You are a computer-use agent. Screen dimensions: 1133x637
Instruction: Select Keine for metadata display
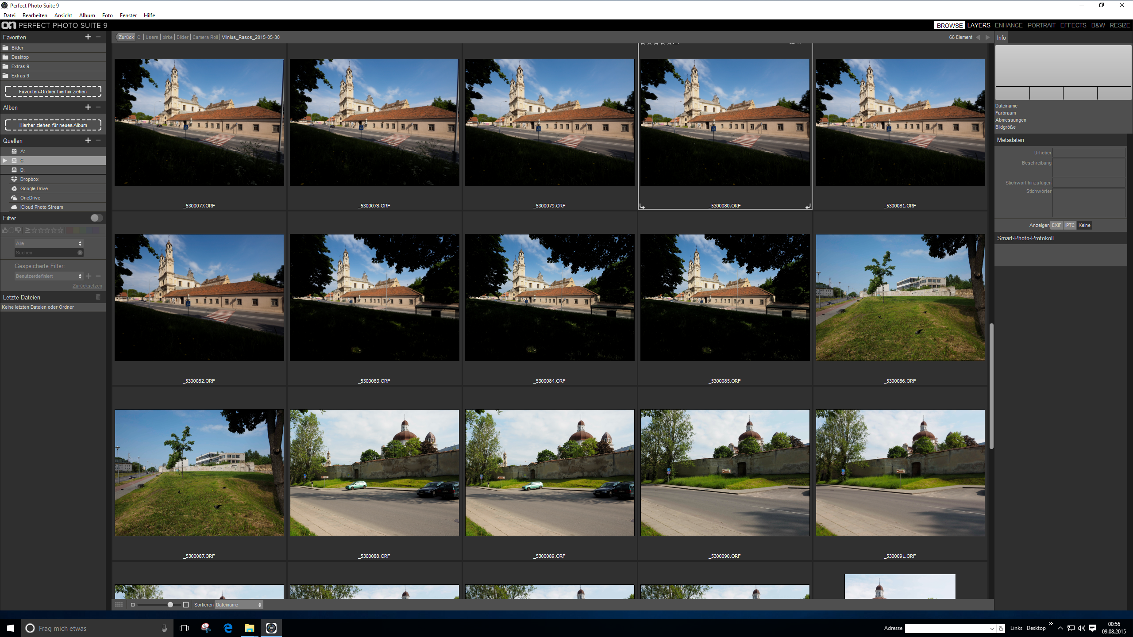(x=1084, y=225)
